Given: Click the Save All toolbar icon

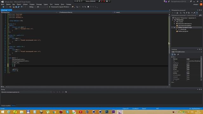Looking at the screenshot, I should pyautogui.click(x=18, y=7).
